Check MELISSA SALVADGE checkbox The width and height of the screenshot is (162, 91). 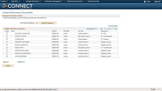point(7,51)
